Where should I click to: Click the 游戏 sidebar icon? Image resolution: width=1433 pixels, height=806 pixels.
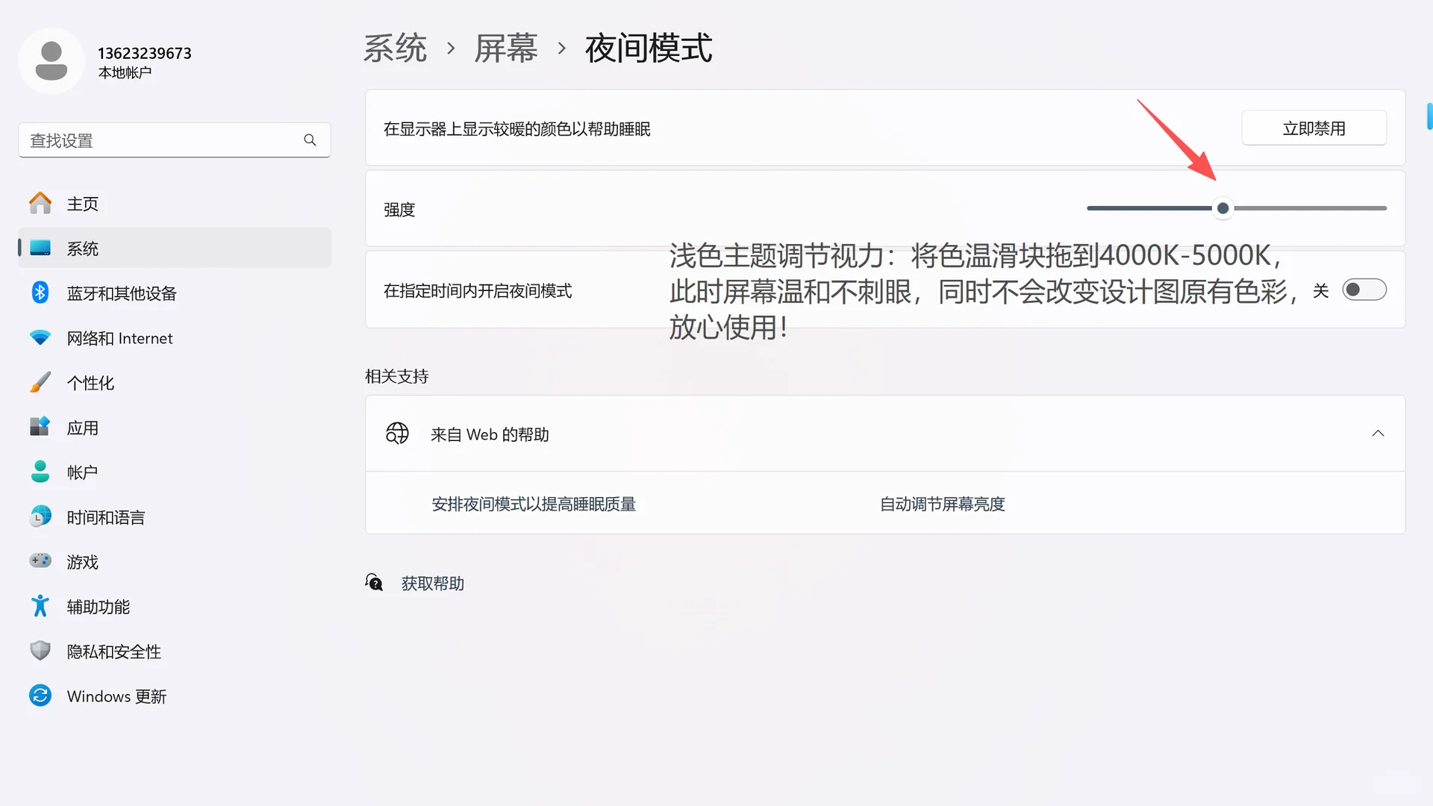tap(40, 561)
